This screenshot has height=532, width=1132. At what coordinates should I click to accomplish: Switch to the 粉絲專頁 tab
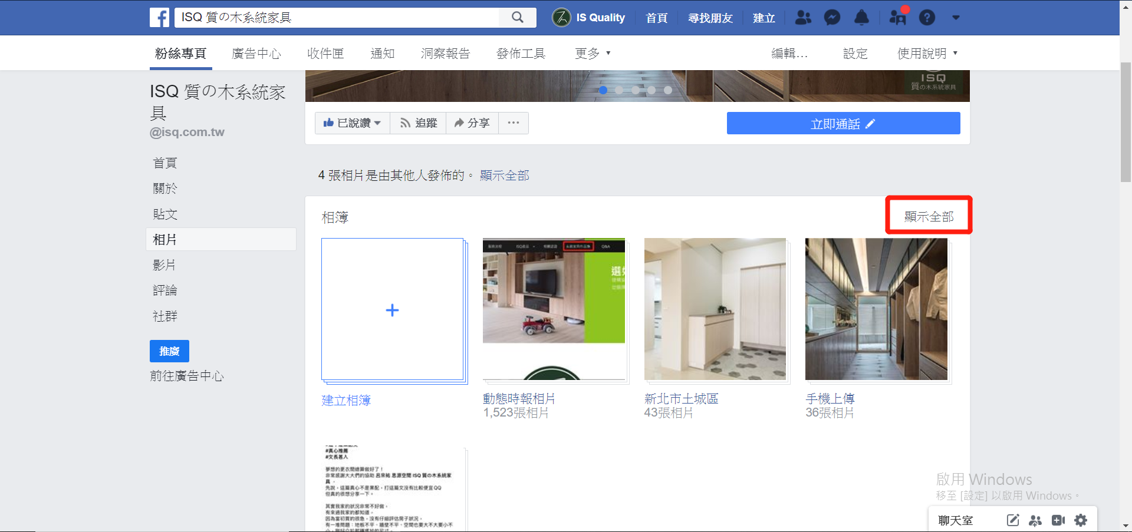coord(180,54)
